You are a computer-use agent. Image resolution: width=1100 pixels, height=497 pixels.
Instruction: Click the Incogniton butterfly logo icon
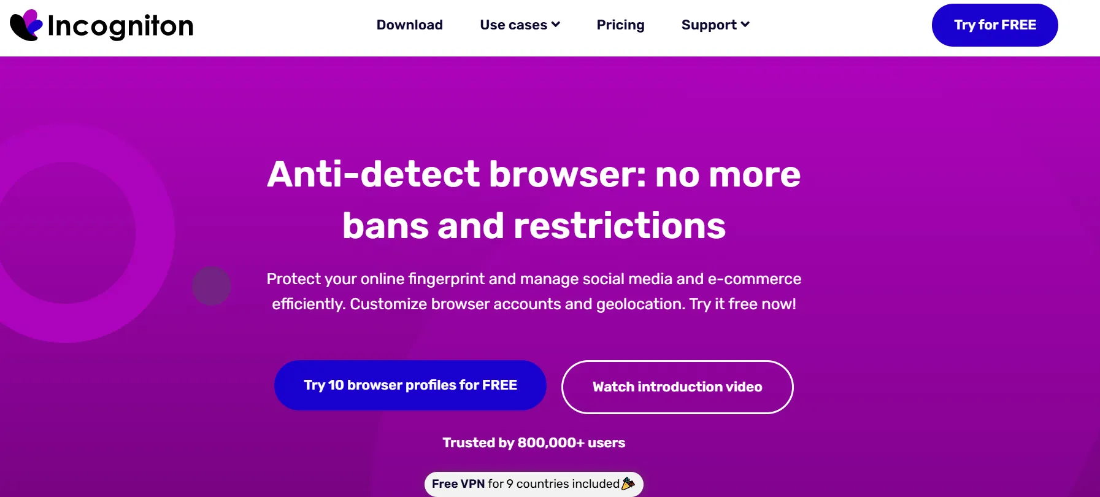(x=26, y=25)
